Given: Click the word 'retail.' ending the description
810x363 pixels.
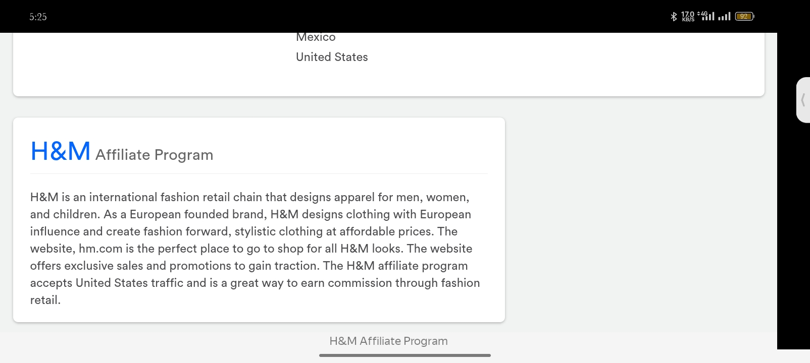Looking at the screenshot, I should click(x=45, y=300).
